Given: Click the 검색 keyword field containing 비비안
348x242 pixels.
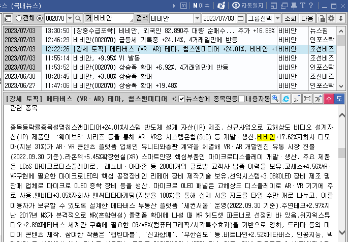Looking at the screenshot, I should [172, 18].
